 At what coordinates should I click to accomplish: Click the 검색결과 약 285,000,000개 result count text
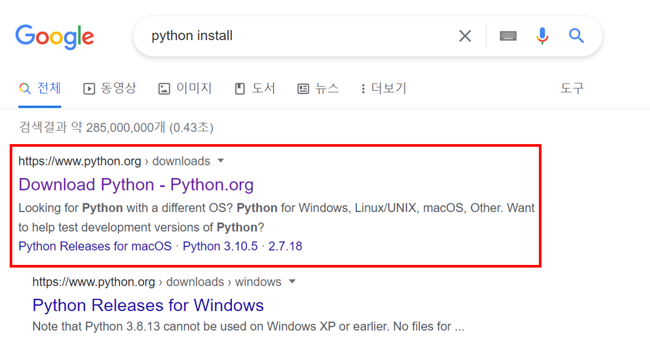click(x=116, y=128)
